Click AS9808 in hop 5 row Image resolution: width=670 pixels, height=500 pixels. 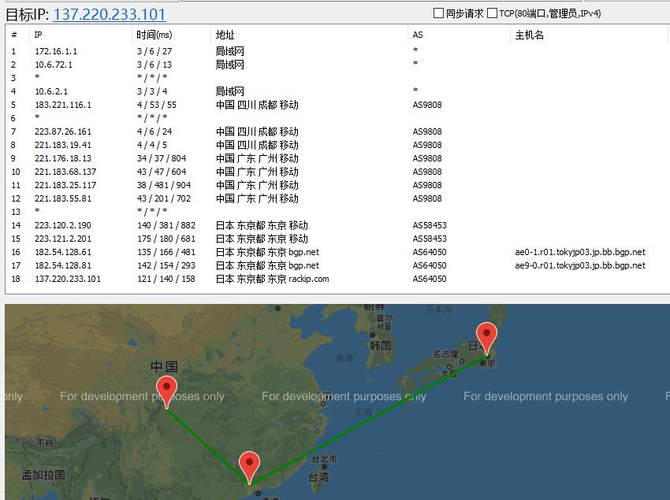coord(427,105)
